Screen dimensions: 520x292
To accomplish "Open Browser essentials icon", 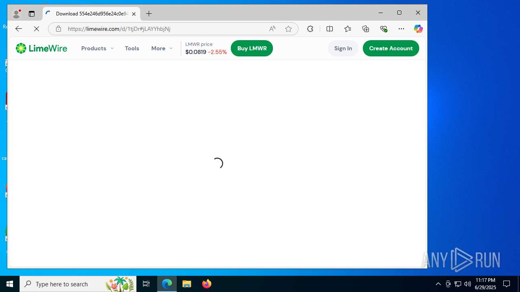I will pos(383,29).
